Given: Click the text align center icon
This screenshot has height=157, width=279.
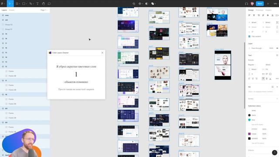Looking at the screenshot, I should 253,78.
